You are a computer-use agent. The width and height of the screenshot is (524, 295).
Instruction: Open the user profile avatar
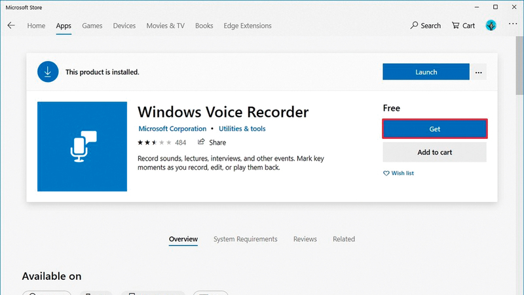(x=491, y=26)
